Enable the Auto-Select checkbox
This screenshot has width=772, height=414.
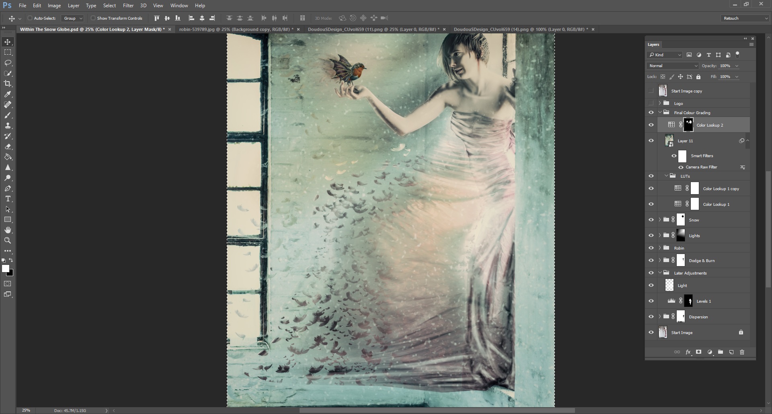point(31,18)
